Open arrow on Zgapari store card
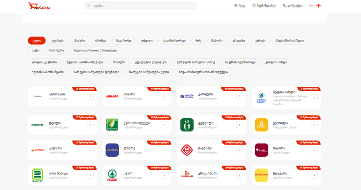 tap(314, 175)
